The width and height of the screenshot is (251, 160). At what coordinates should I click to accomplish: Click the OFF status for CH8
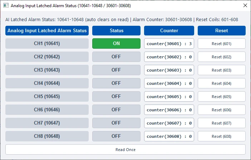coord(116,136)
